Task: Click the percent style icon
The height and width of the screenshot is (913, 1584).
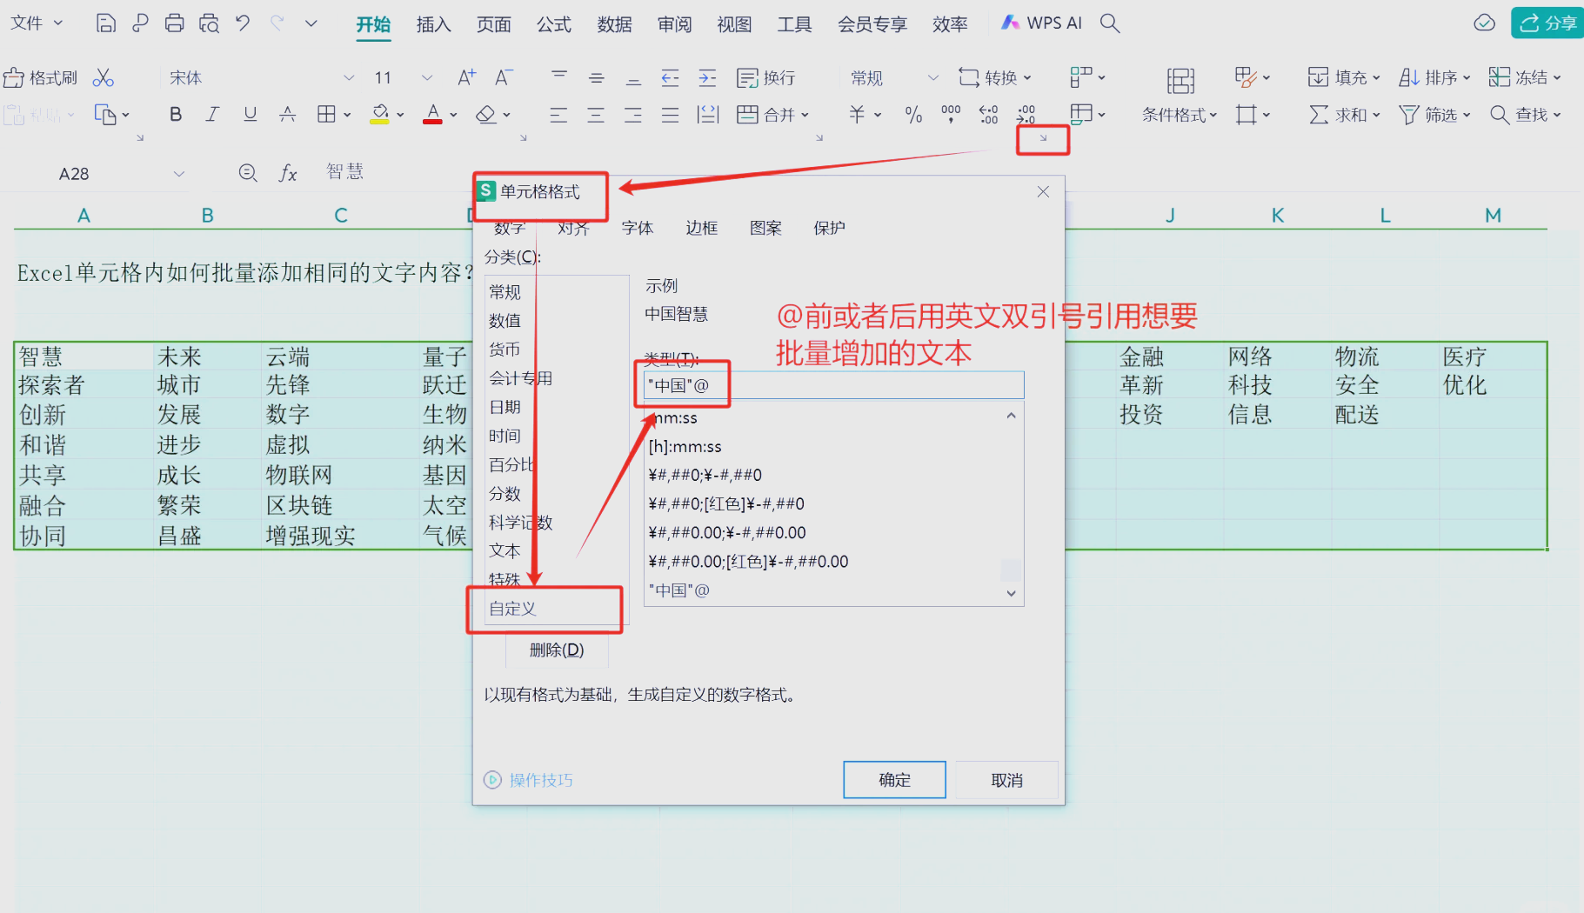Action: point(913,114)
